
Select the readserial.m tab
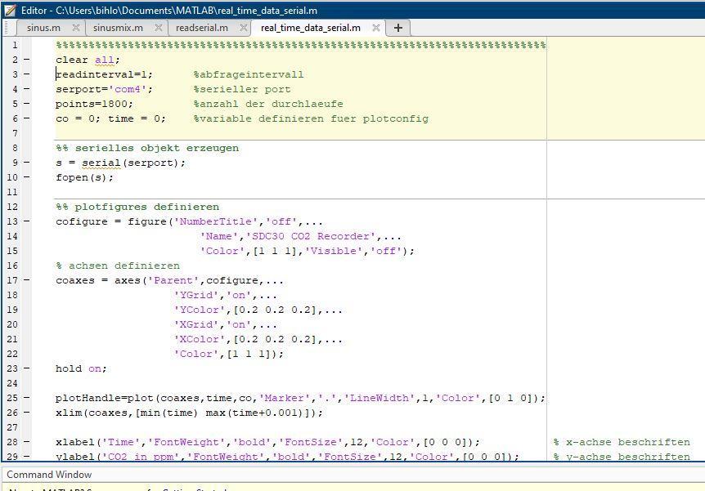[x=202, y=28]
